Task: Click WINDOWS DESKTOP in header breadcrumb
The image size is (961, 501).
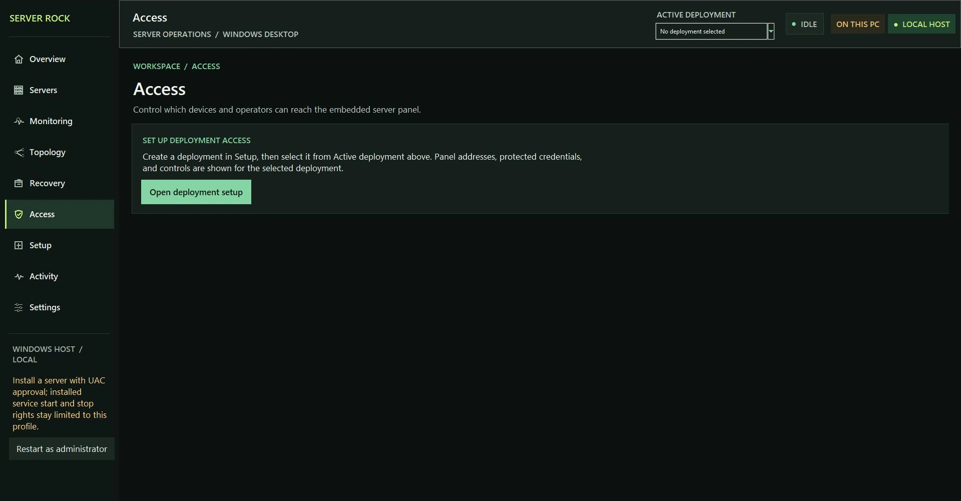Action: 260,34
